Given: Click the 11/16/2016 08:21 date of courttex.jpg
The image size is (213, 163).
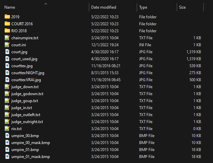Looking at the screenshot, I should point(106,66).
